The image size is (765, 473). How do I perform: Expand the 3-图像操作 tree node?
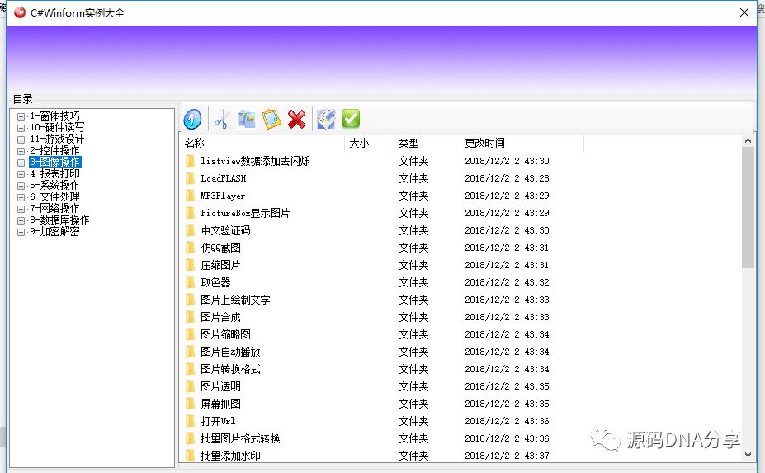coord(21,163)
